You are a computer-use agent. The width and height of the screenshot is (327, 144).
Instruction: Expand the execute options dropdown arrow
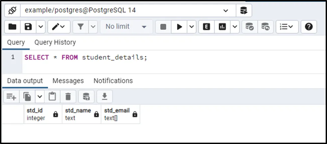tap(192, 27)
